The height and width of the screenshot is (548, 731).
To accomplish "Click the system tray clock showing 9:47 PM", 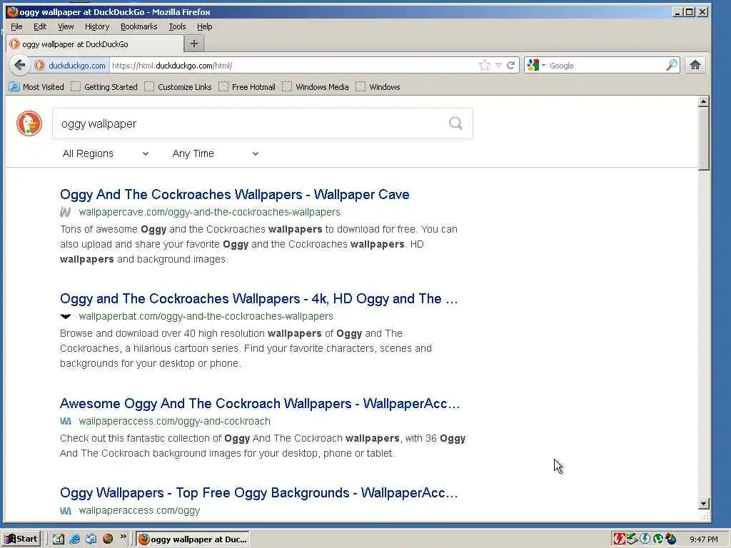I will click(x=703, y=539).
